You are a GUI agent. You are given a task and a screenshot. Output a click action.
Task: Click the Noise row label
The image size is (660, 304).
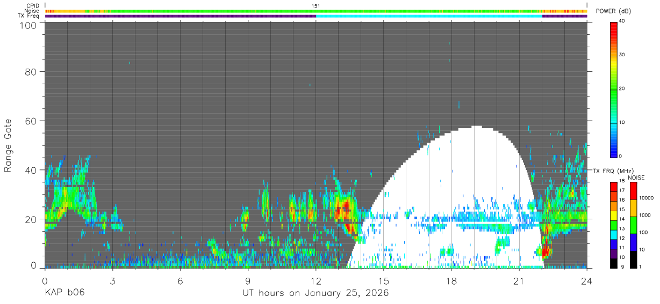click(x=32, y=11)
